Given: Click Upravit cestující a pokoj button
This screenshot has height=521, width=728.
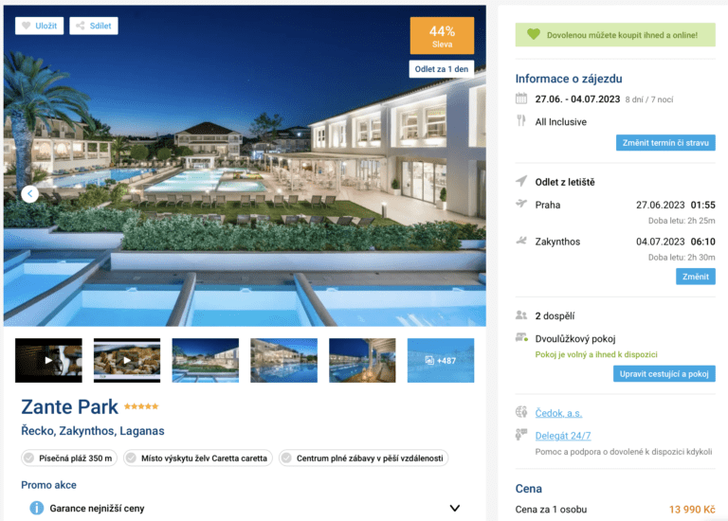Looking at the screenshot, I should [x=664, y=374].
